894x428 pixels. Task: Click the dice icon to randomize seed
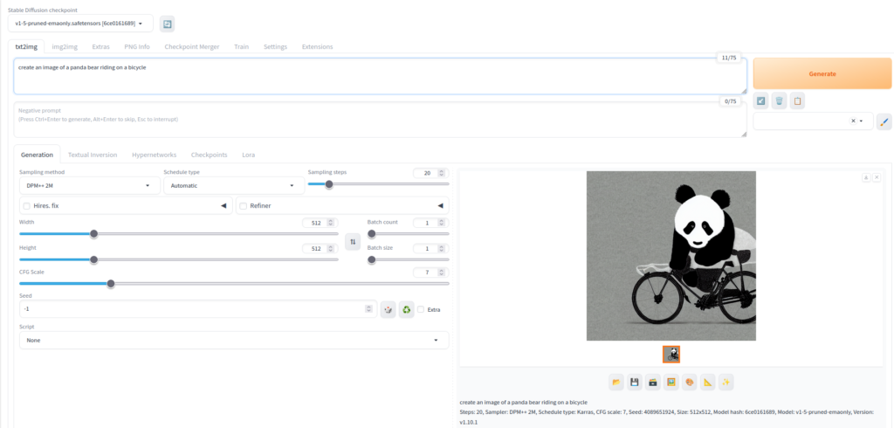coord(389,309)
